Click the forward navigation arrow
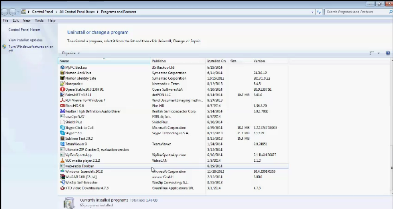 point(13,12)
